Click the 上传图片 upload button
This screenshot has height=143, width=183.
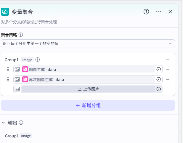tap(88, 89)
